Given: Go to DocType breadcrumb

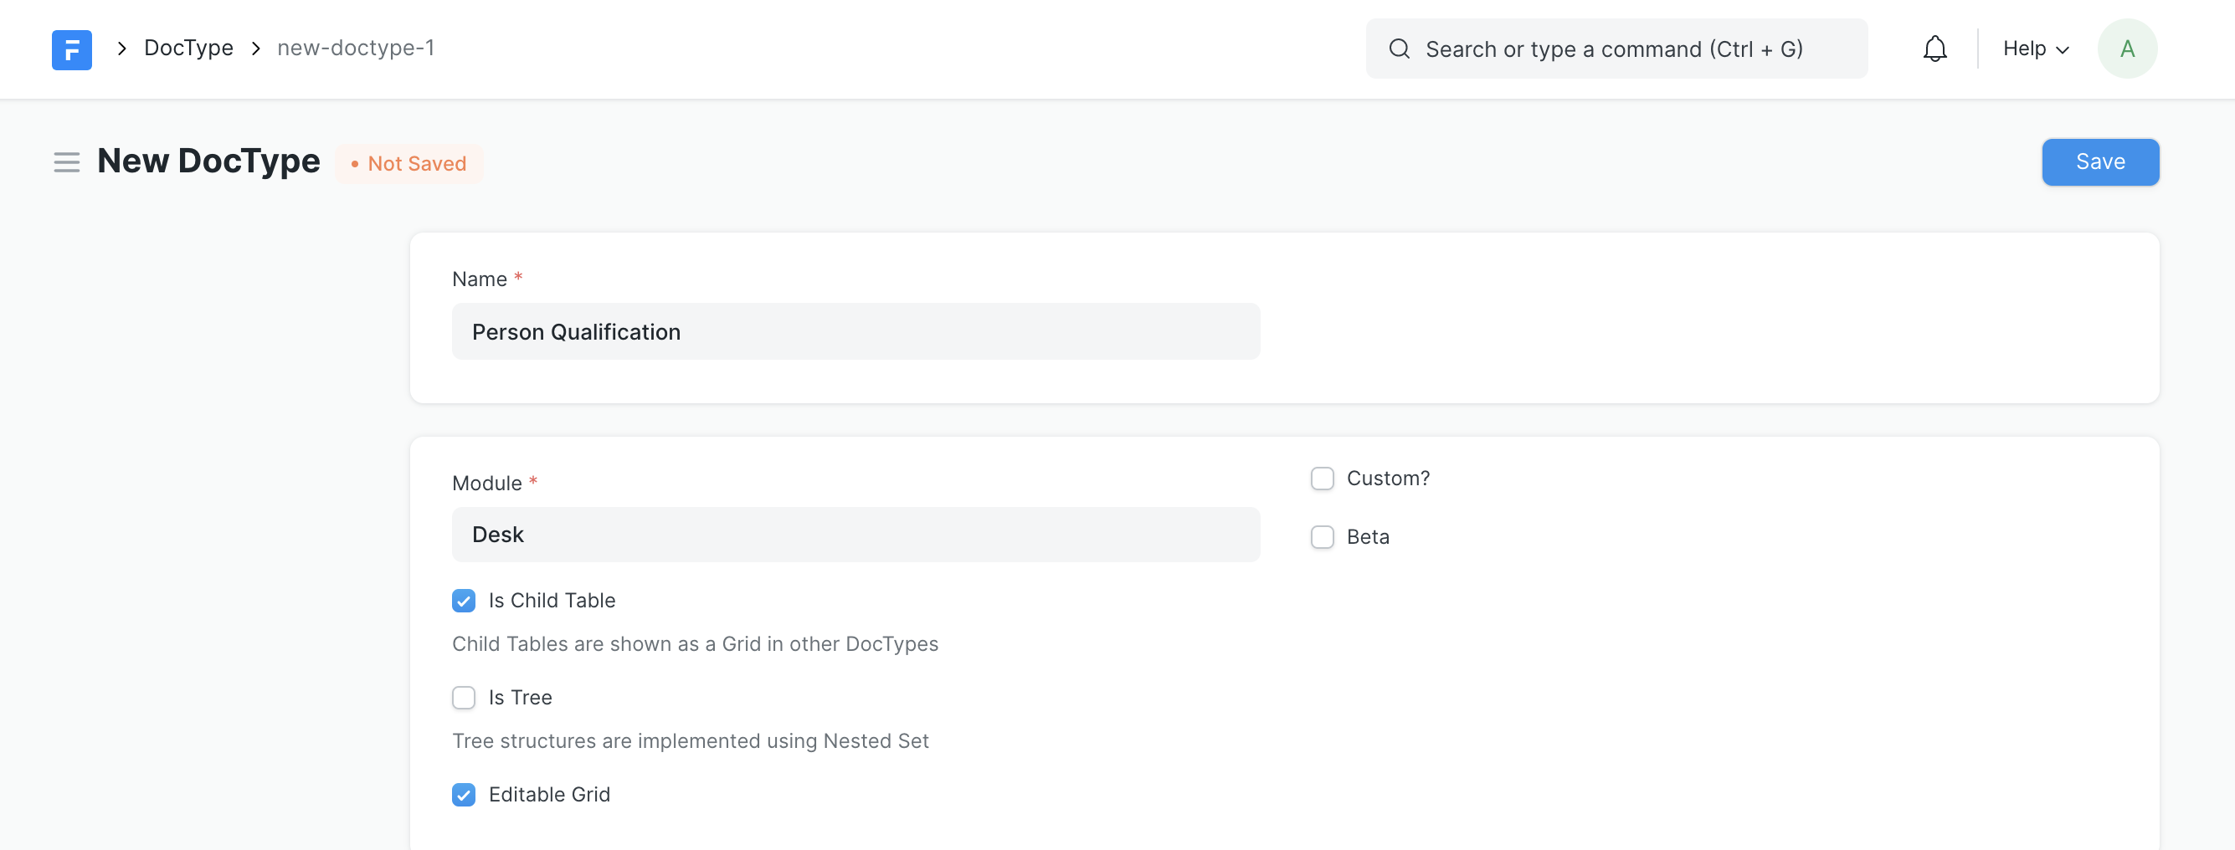Looking at the screenshot, I should tap(188, 49).
